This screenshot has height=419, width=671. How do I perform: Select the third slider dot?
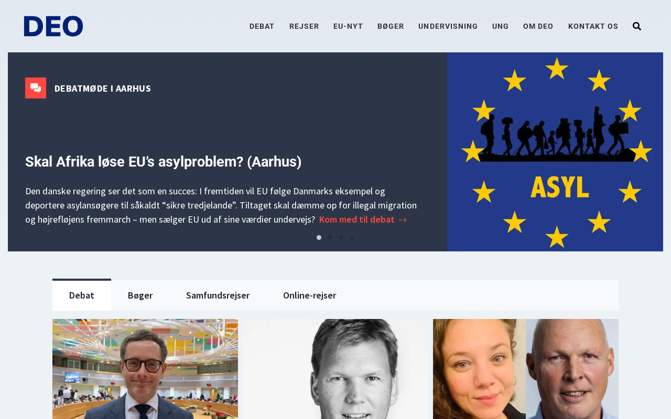click(341, 238)
